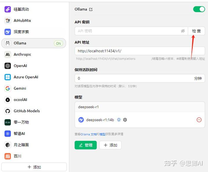The image size is (208, 172).
Task: Click the 零一万物 01.AI icon
Action: coord(8,122)
